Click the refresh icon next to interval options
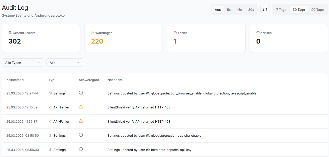 coord(265,9)
